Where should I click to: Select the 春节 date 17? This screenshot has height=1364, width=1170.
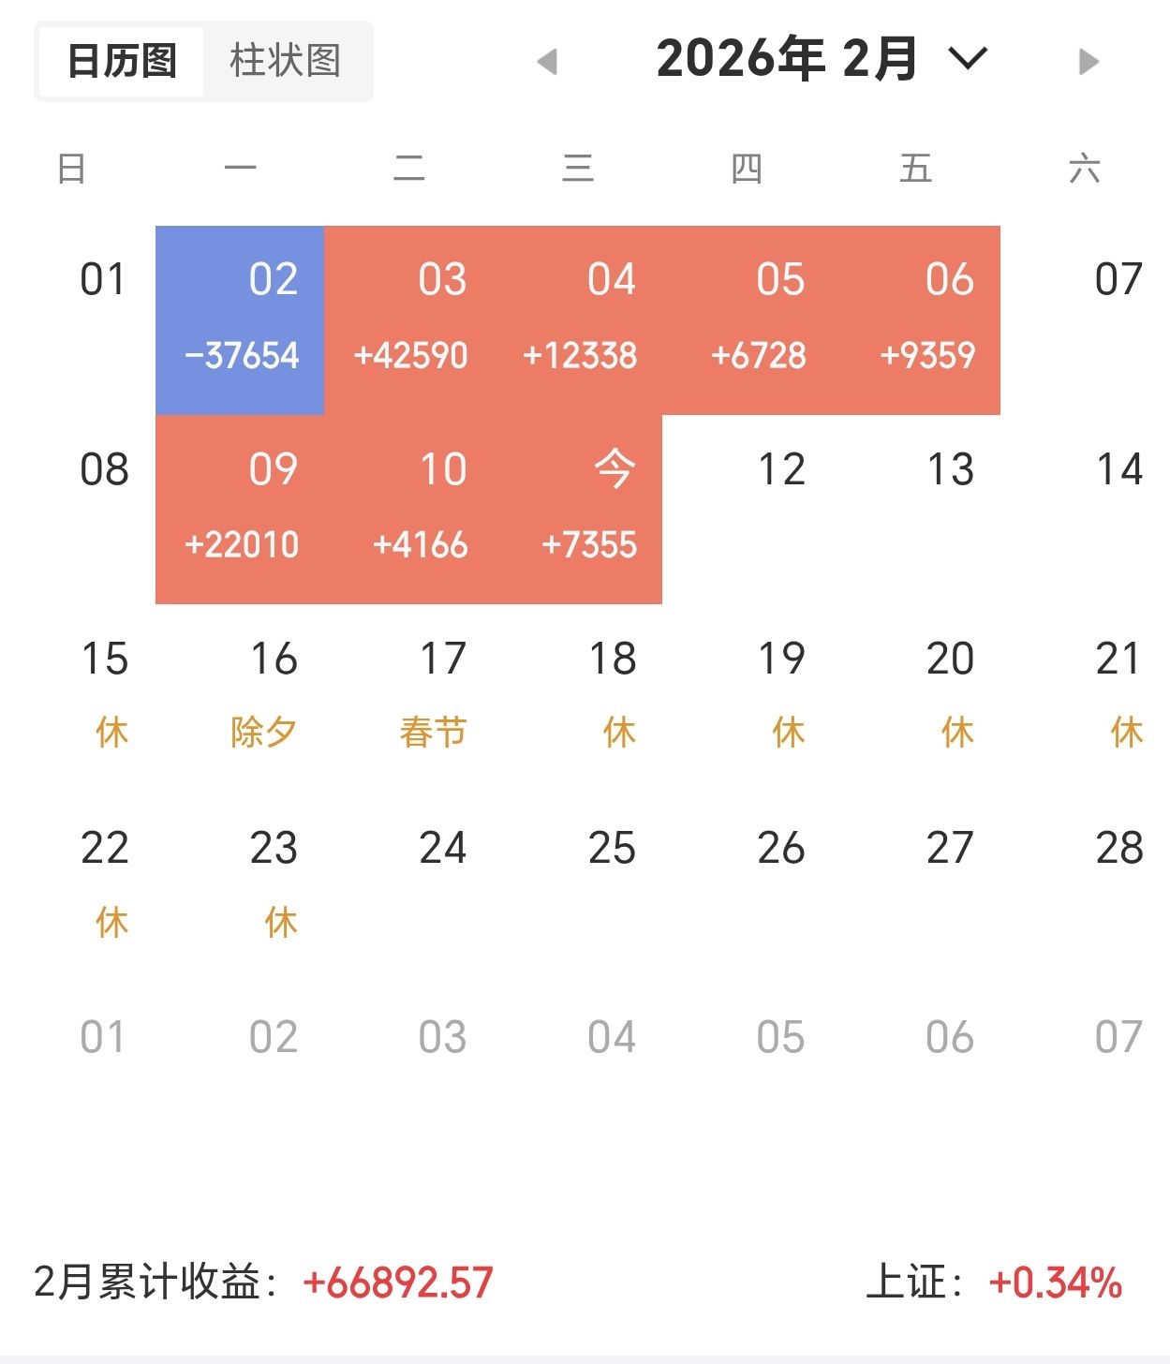[x=433, y=694]
